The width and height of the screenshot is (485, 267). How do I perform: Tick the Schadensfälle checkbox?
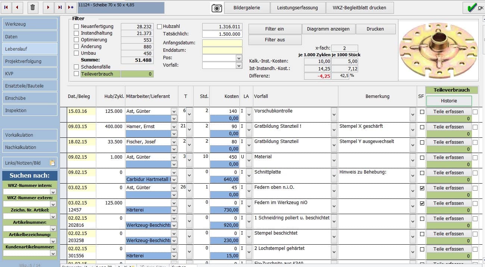click(76, 67)
